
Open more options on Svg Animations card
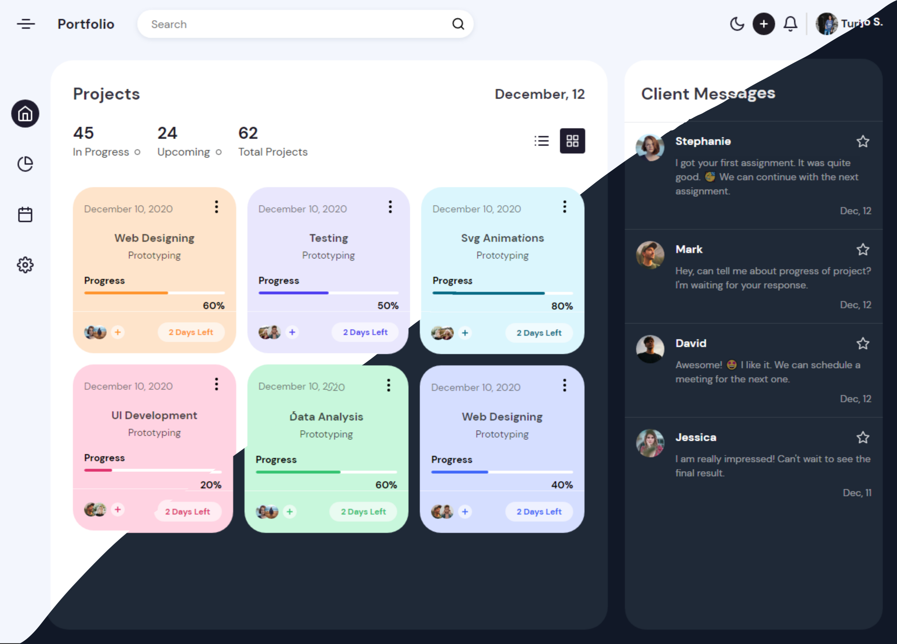[564, 207]
